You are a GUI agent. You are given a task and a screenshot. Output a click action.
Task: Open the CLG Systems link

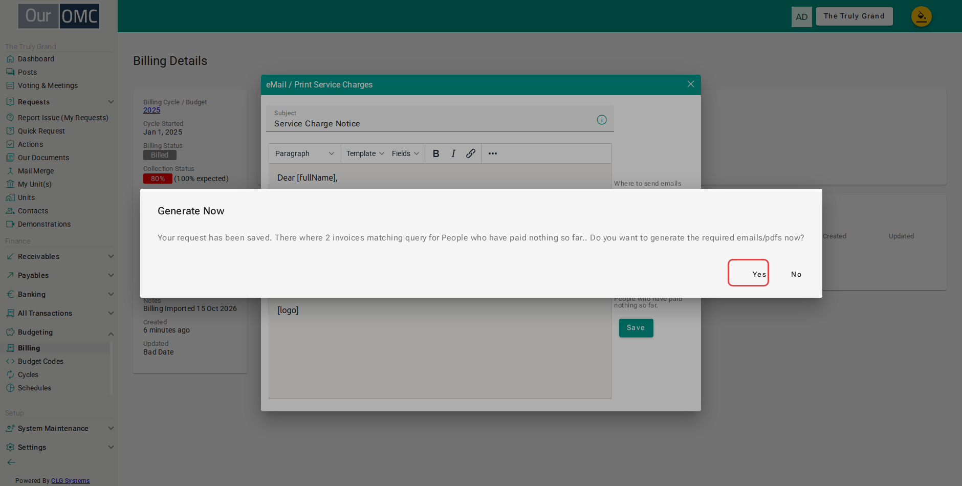[70, 481]
